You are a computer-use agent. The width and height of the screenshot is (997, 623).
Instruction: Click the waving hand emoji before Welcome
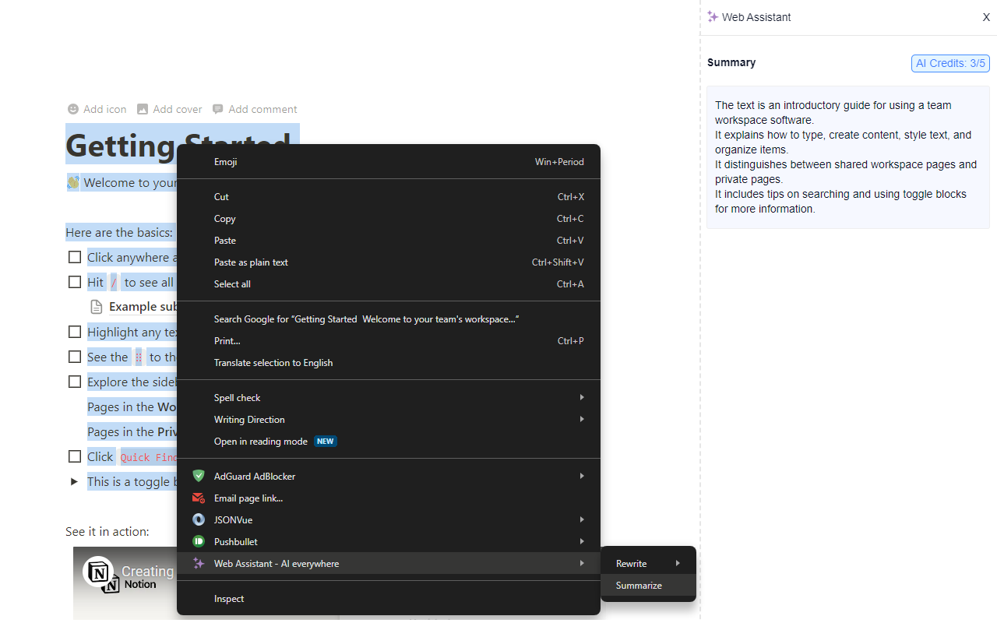pyautogui.click(x=73, y=182)
